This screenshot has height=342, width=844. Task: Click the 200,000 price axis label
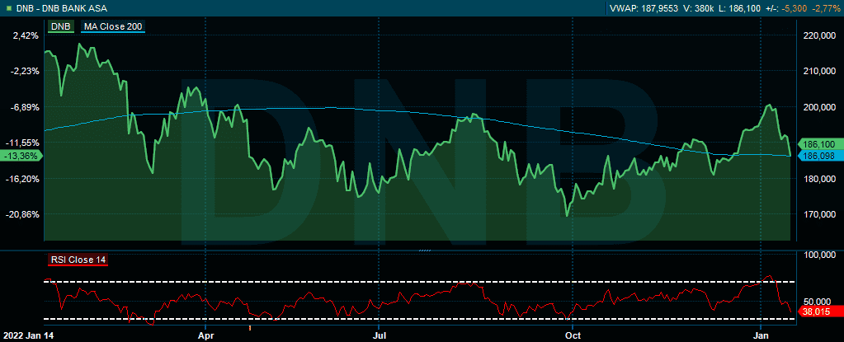818,107
